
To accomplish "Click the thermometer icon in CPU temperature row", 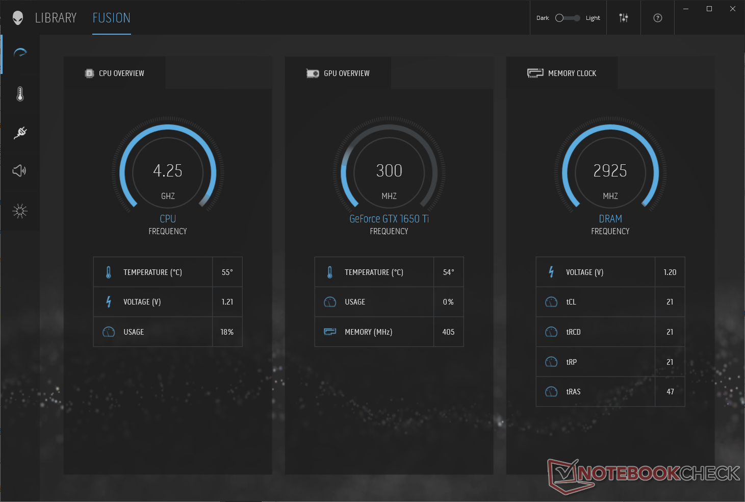I will (x=109, y=272).
